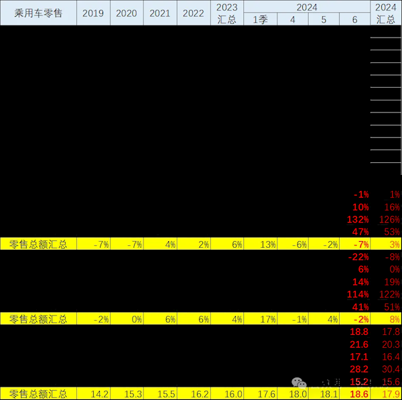Image resolution: width=402 pixels, height=400 pixels.
Task: Click the 15.5 value under 2021
Action: [166, 394]
